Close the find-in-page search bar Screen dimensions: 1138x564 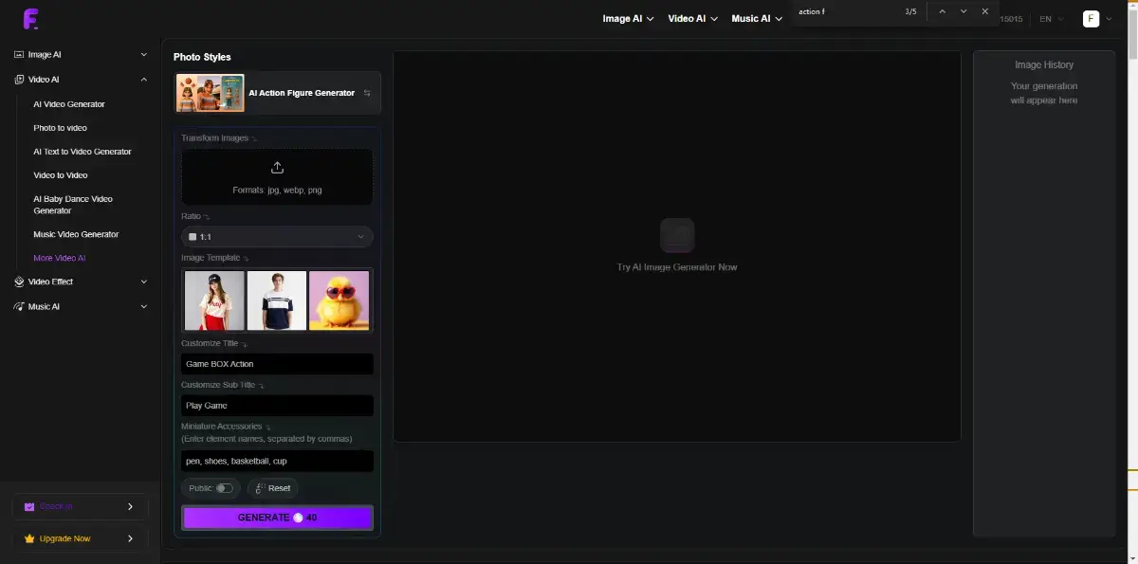pos(984,11)
